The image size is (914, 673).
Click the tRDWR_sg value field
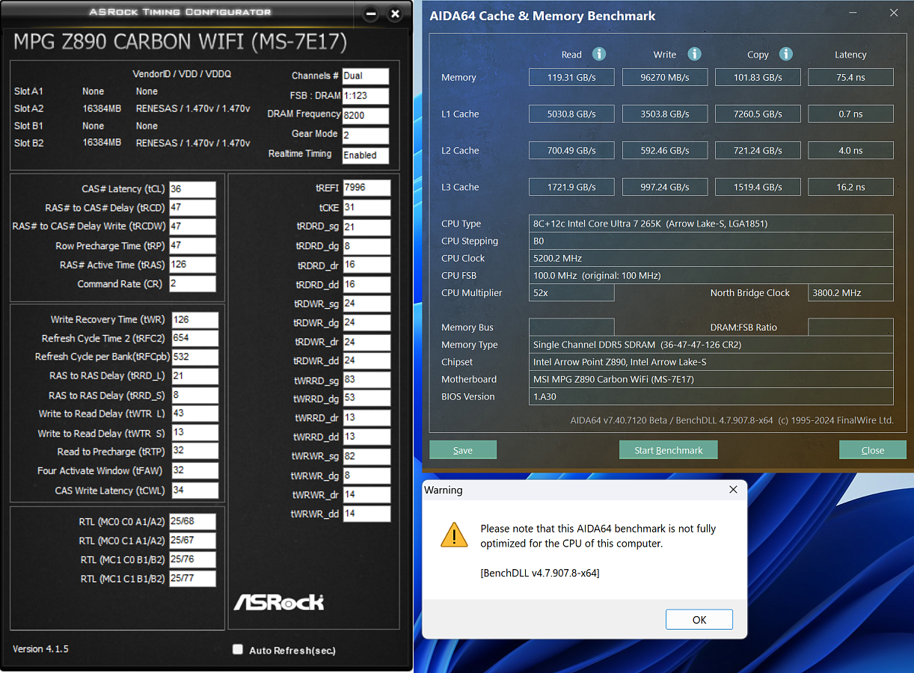(366, 304)
